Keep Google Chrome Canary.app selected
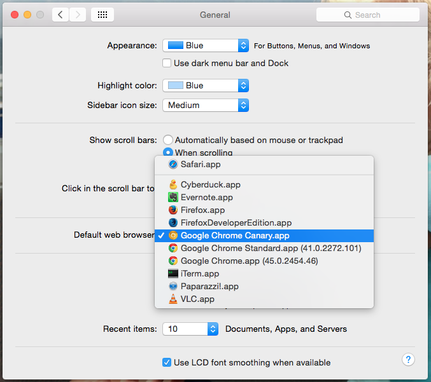The width and height of the screenshot is (431, 382). (264, 235)
